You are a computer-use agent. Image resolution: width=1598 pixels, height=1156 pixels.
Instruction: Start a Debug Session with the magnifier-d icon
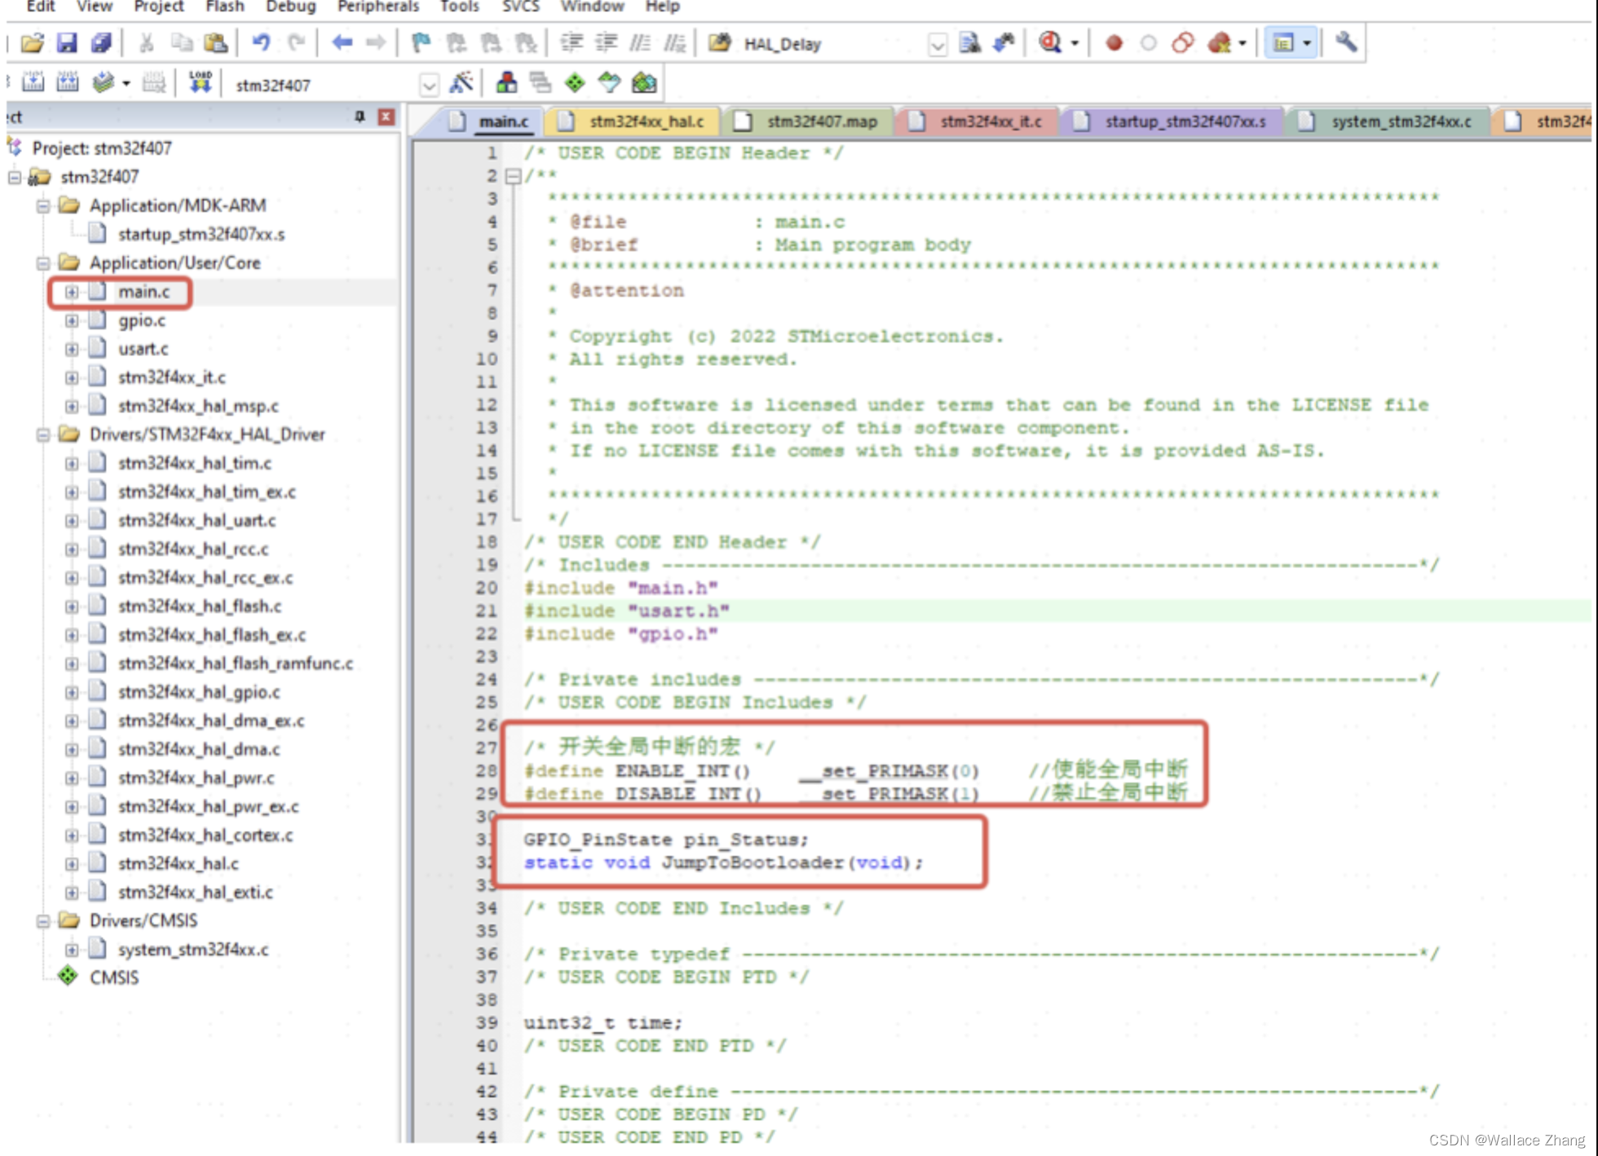coord(1049,43)
